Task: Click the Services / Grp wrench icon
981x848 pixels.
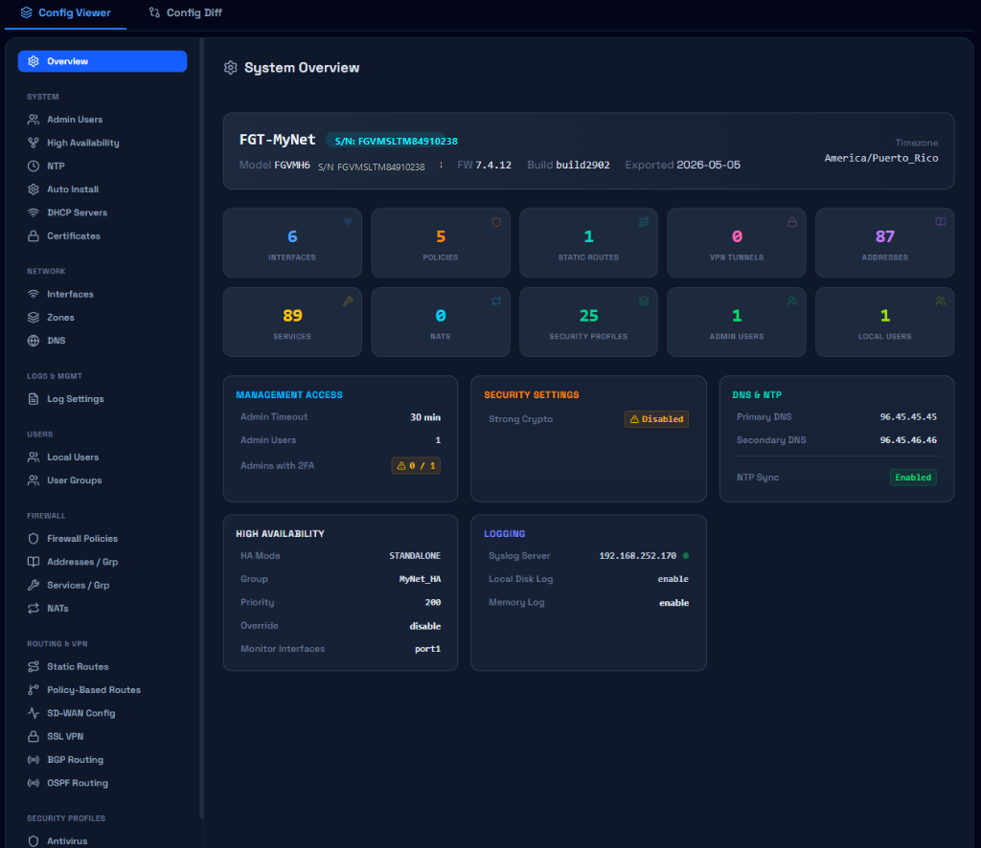Action: pos(34,585)
